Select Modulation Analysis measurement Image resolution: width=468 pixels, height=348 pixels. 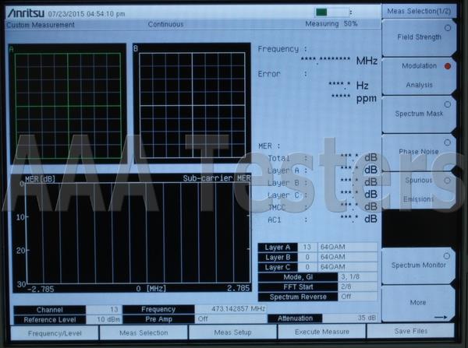[419, 76]
